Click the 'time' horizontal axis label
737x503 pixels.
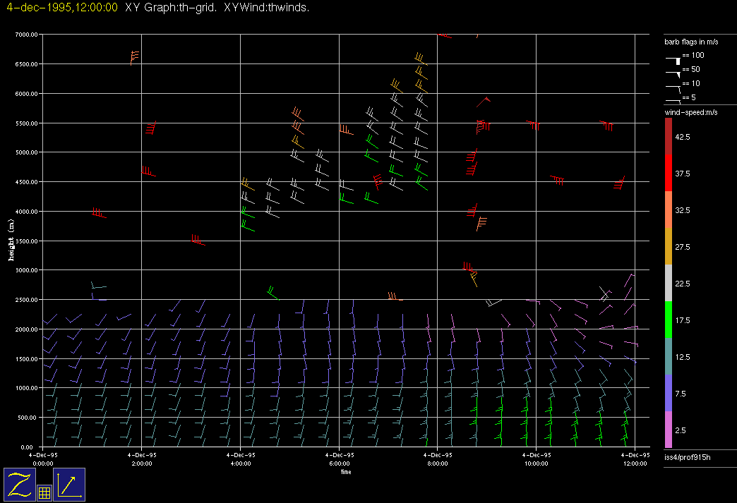pyautogui.click(x=346, y=471)
